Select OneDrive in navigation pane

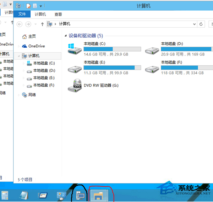pyautogui.click(x=37, y=46)
